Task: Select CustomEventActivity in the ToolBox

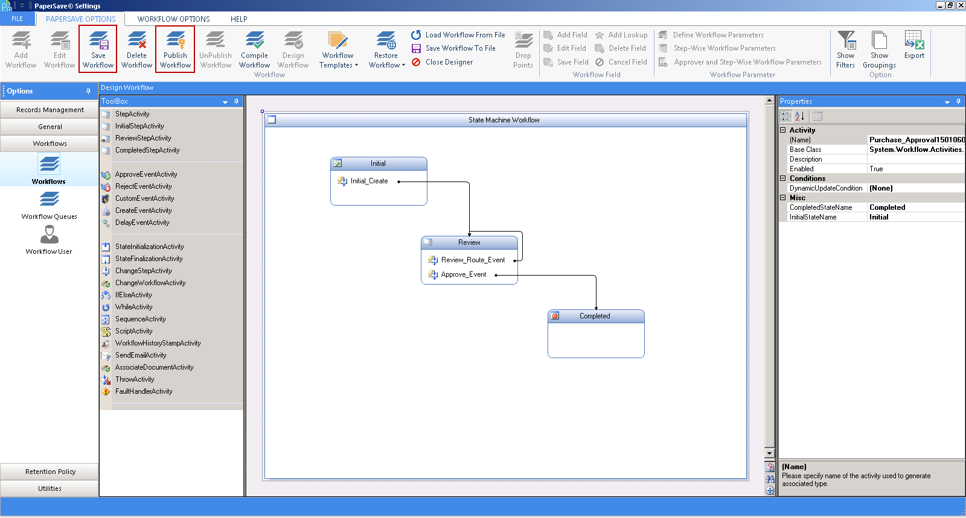Action: (145, 198)
